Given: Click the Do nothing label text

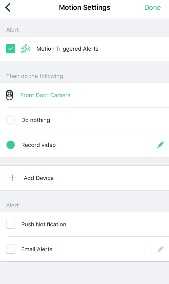Looking at the screenshot, I should [x=35, y=120].
